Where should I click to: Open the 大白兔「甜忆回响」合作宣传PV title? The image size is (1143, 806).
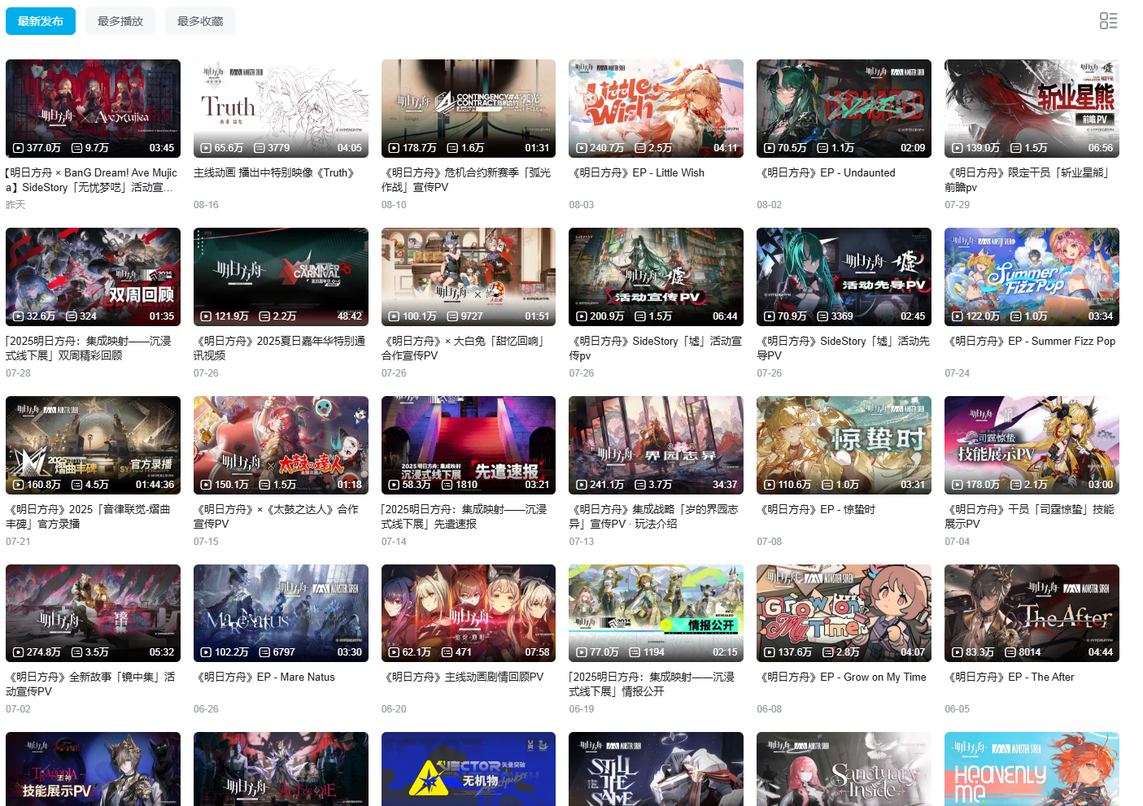click(x=465, y=348)
